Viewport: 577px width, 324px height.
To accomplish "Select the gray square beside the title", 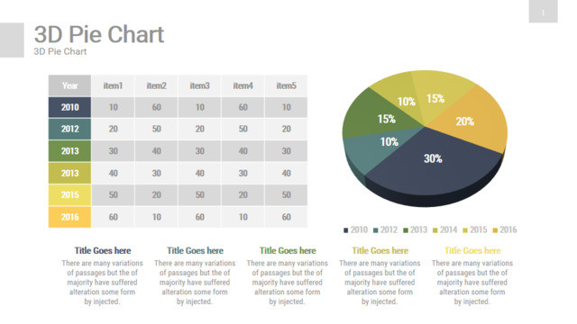I will (x=12, y=40).
